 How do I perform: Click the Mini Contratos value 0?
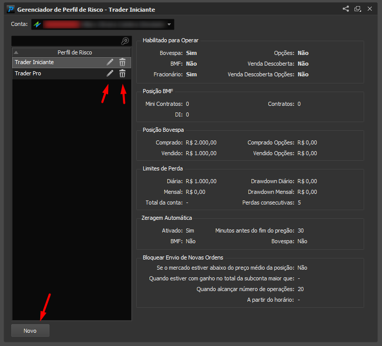click(x=187, y=104)
